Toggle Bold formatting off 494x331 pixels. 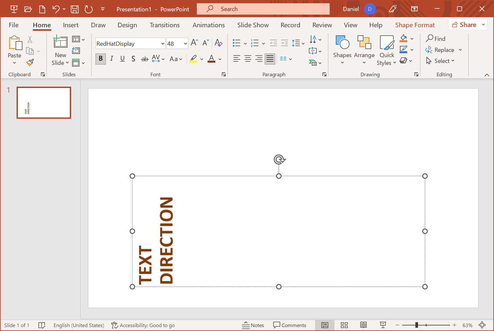[x=101, y=59]
